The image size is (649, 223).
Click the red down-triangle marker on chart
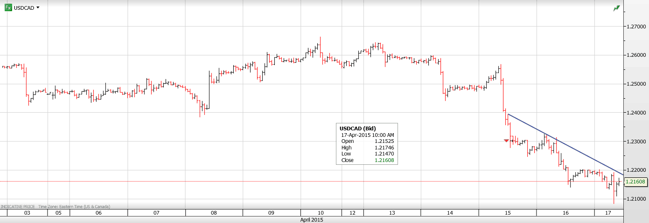click(507, 141)
